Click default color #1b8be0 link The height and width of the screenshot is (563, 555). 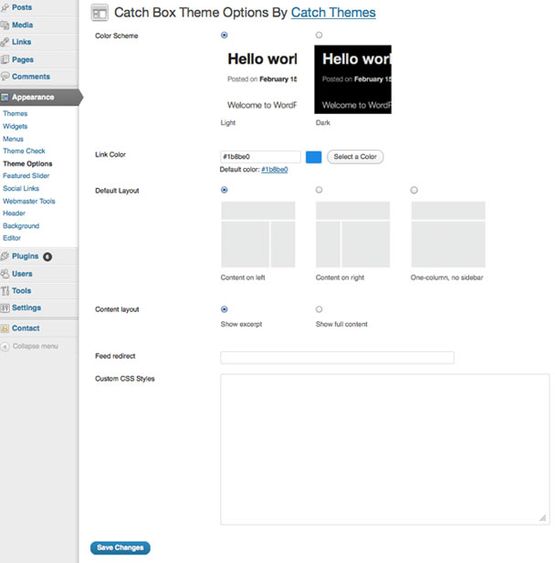[275, 170]
